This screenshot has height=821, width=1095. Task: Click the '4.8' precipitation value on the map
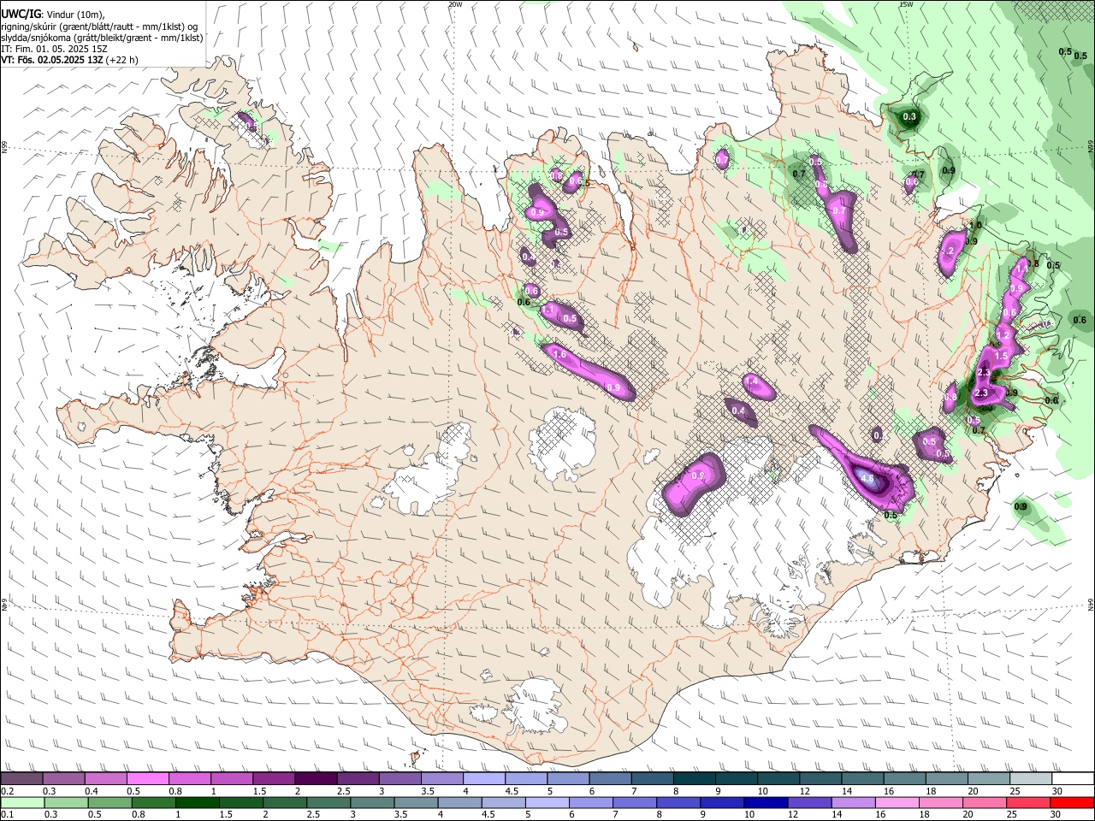[867, 479]
